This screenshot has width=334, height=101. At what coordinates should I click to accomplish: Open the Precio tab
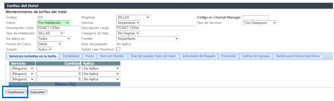89,56
